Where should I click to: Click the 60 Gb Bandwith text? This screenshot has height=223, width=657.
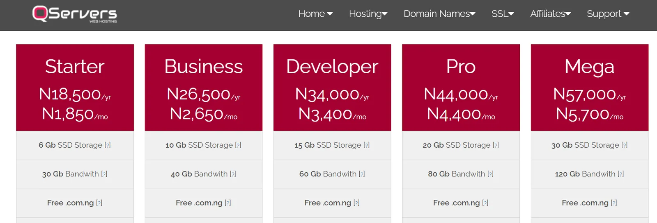pos(328,174)
